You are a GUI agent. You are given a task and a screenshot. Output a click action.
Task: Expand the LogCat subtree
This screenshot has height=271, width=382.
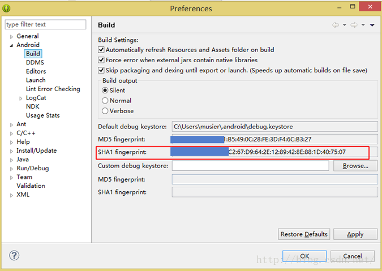[x=20, y=98]
